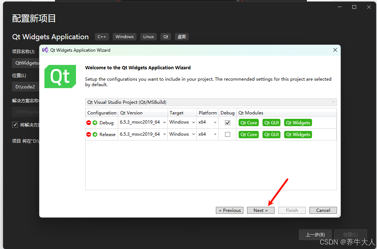The width and height of the screenshot is (377, 249).
Task: Click the Qt tag in background window
Action: pyautogui.click(x=166, y=37)
